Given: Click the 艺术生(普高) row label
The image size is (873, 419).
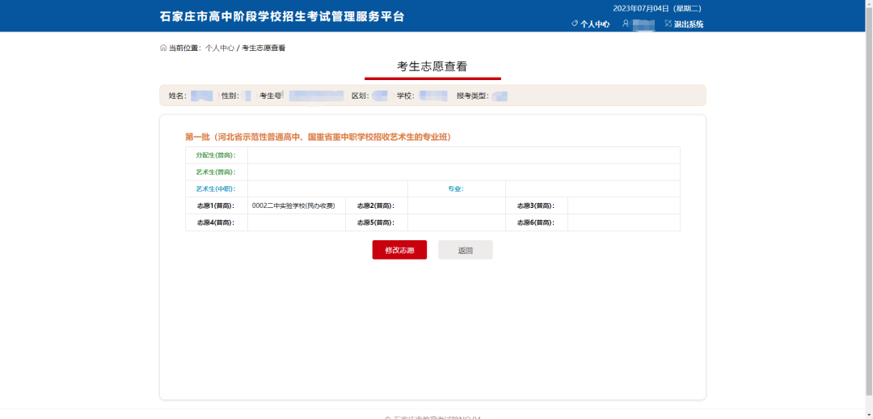Looking at the screenshot, I should coord(217,172).
